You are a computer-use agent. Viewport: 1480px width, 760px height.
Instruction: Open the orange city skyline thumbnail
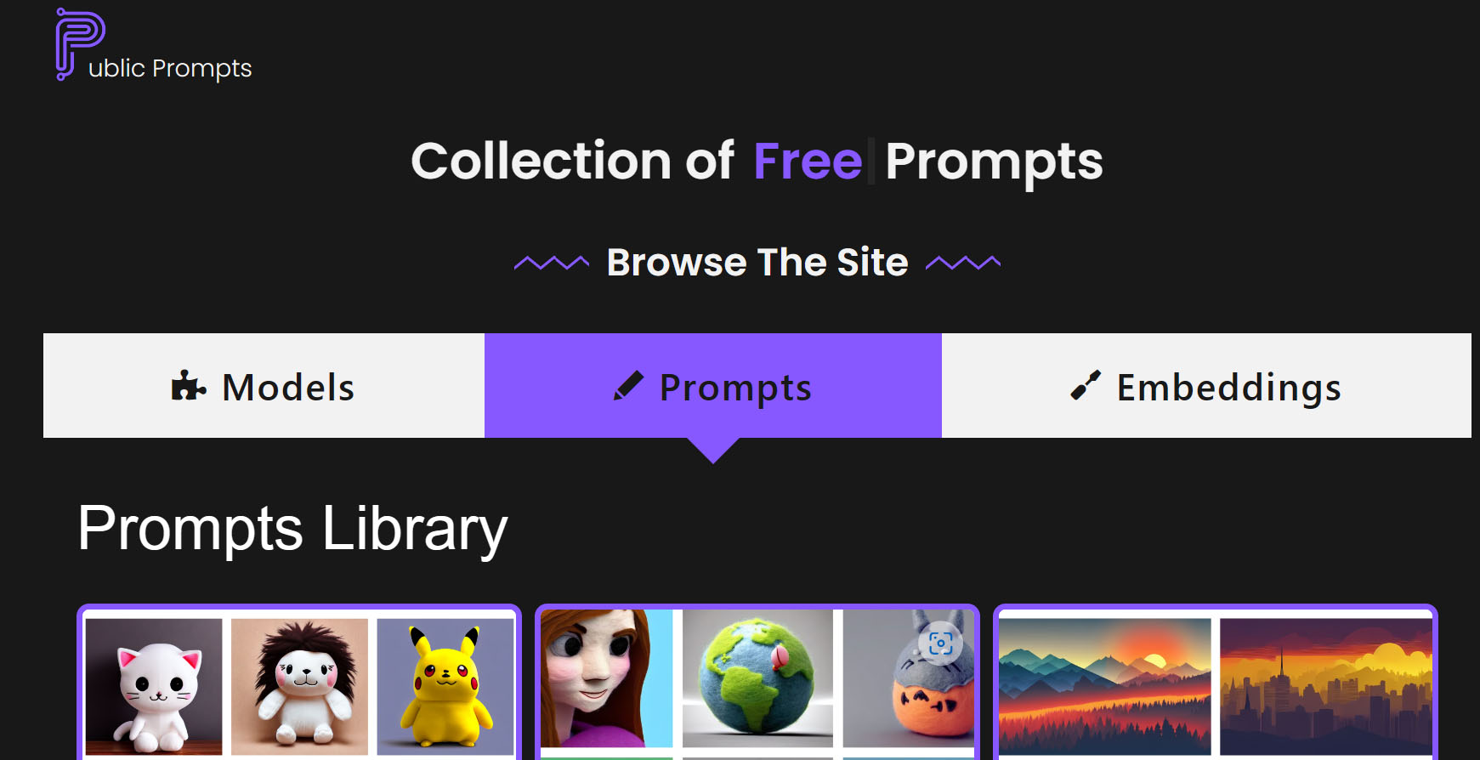point(1326,686)
